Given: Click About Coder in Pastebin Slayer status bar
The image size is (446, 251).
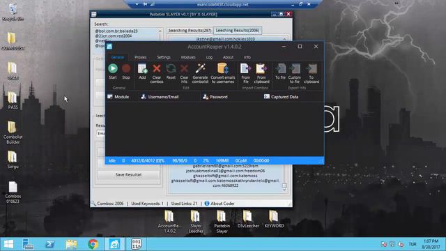Looking at the screenshot, I should point(220,204).
